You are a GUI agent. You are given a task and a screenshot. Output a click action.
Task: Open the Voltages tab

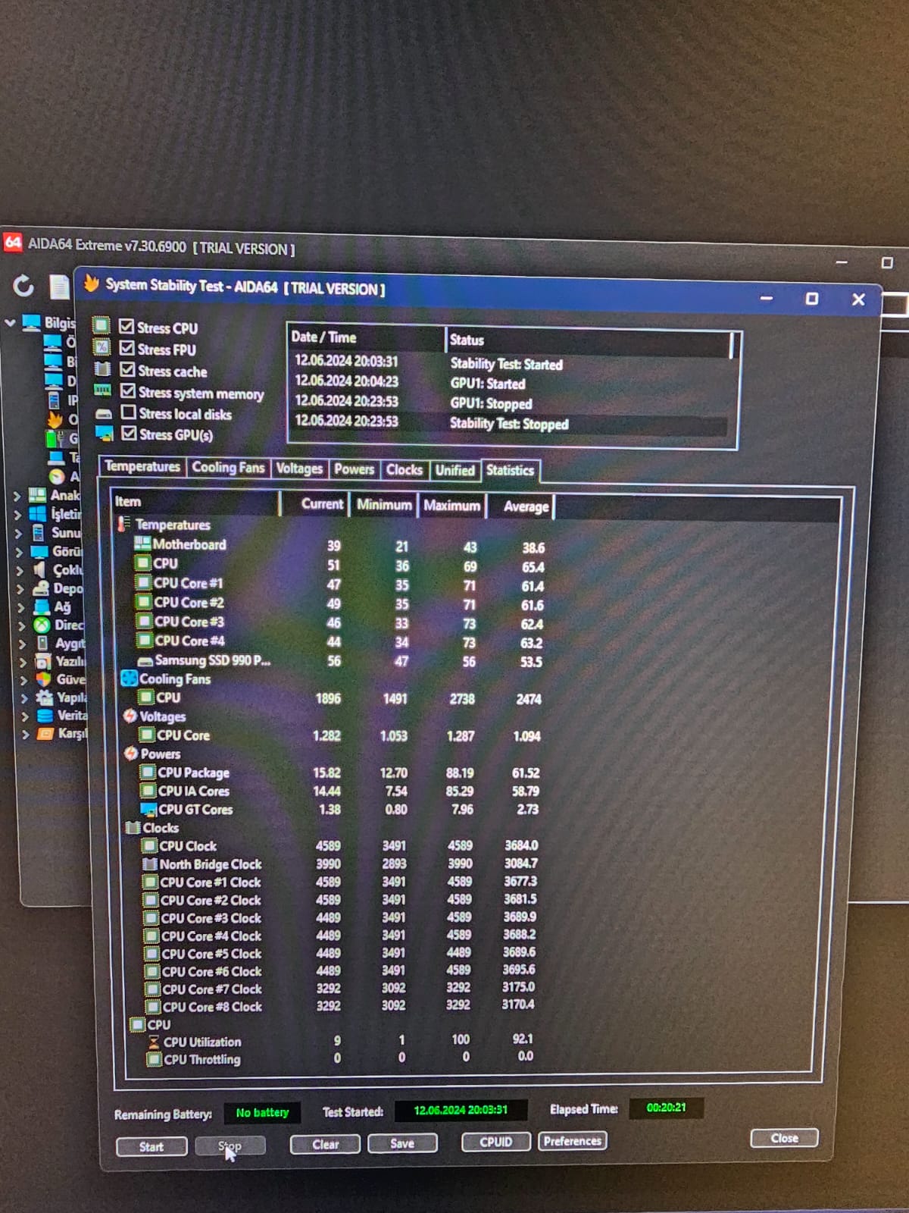(299, 469)
